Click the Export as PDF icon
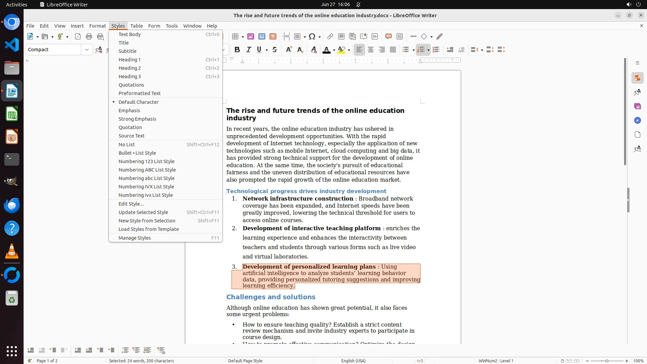Image resolution: width=647 pixels, height=364 pixels. pos(78,37)
